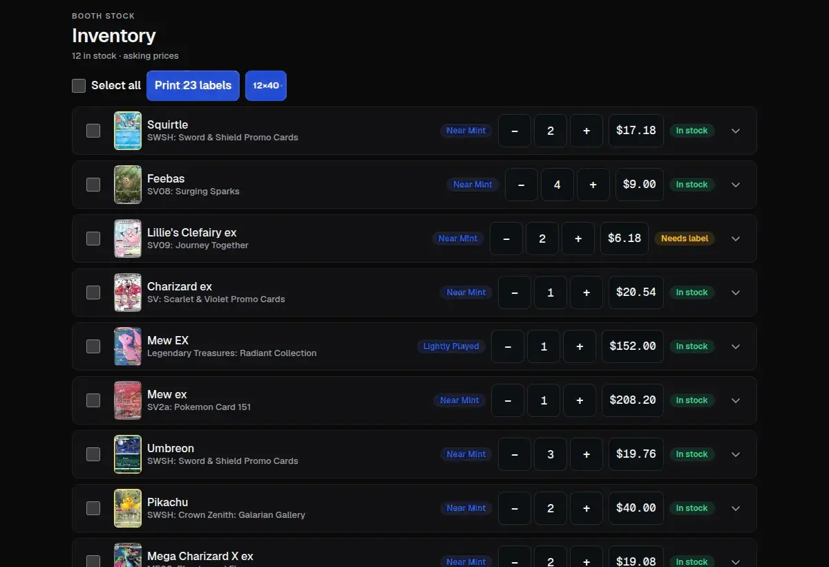Image resolution: width=829 pixels, height=567 pixels.
Task: Select the Lillie's Clefairy ex checkbox
Action: click(93, 239)
